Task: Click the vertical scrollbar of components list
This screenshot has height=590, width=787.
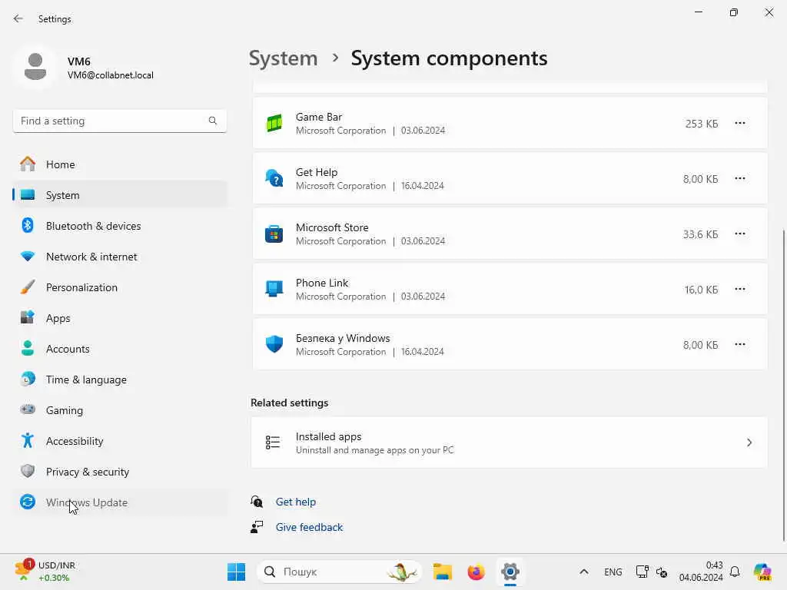Action: pos(783,386)
